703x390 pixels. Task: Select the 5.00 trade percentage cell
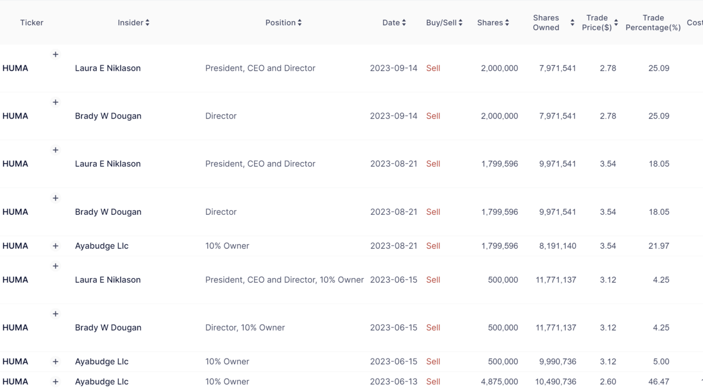pyautogui.click(x=661, y=362)
